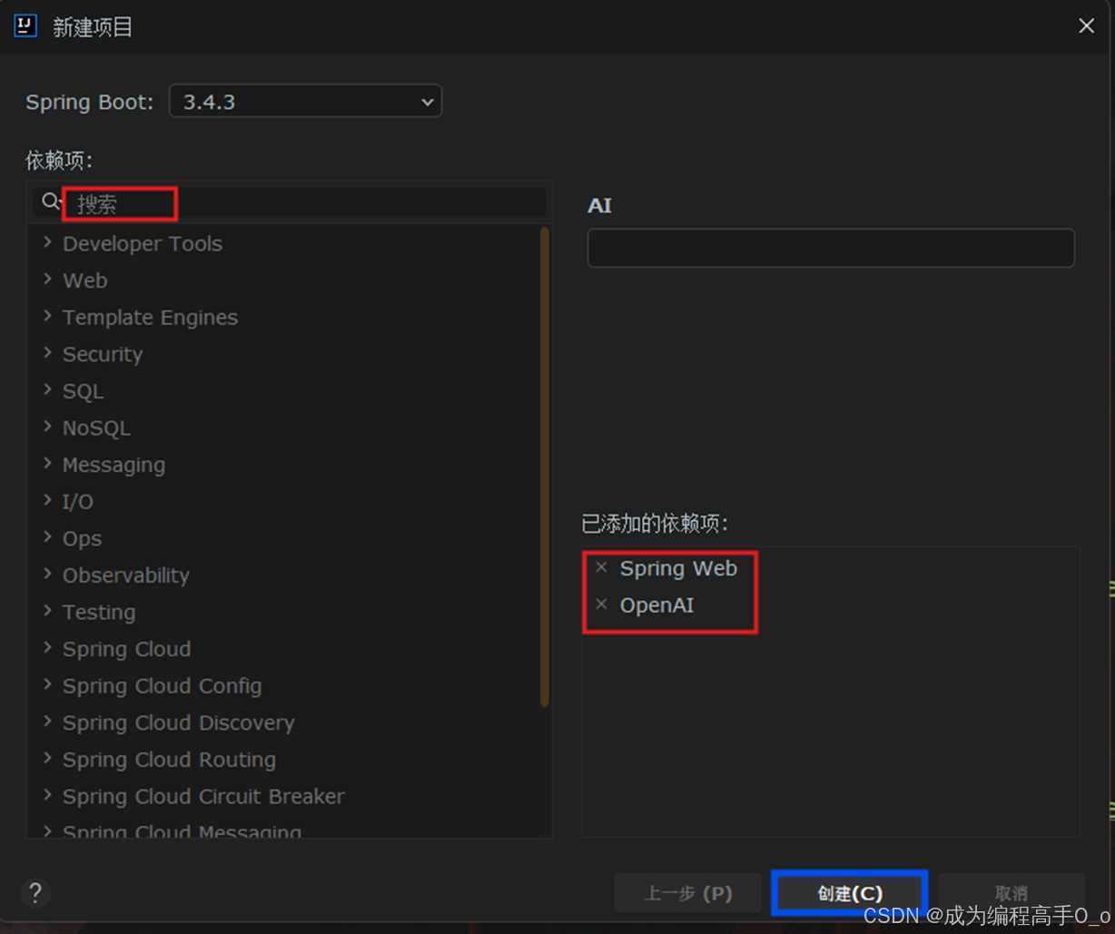Remove Spring Web using its × icon
This screenshot has height=934, width=1115.
601,567
